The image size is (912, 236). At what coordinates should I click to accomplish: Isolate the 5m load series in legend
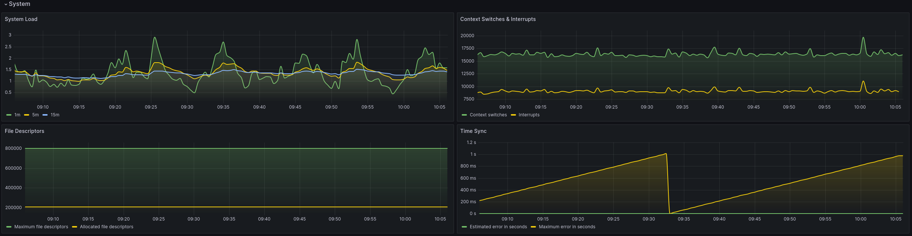tap(35, 115)
